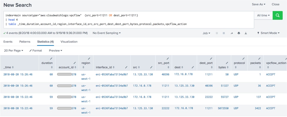Run search with green magnifier button
287x117 pixels.
278,16
